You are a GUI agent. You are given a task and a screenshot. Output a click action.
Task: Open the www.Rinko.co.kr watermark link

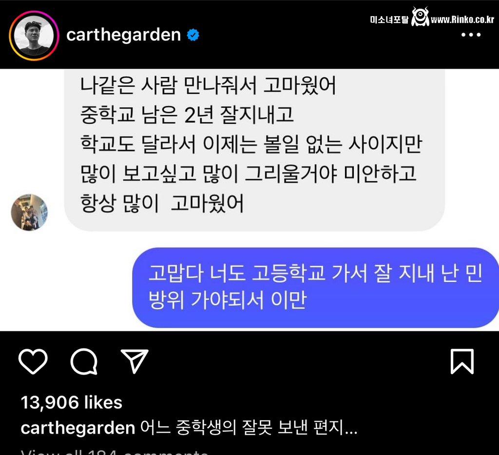pos(462,19)
